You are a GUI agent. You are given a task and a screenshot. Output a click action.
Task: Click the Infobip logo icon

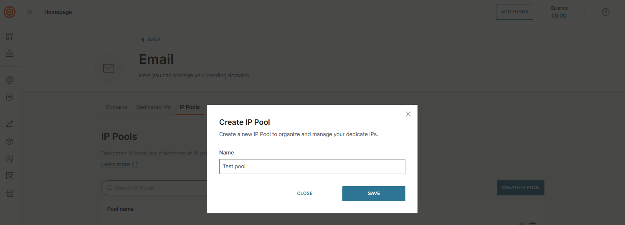click(10, 12)
